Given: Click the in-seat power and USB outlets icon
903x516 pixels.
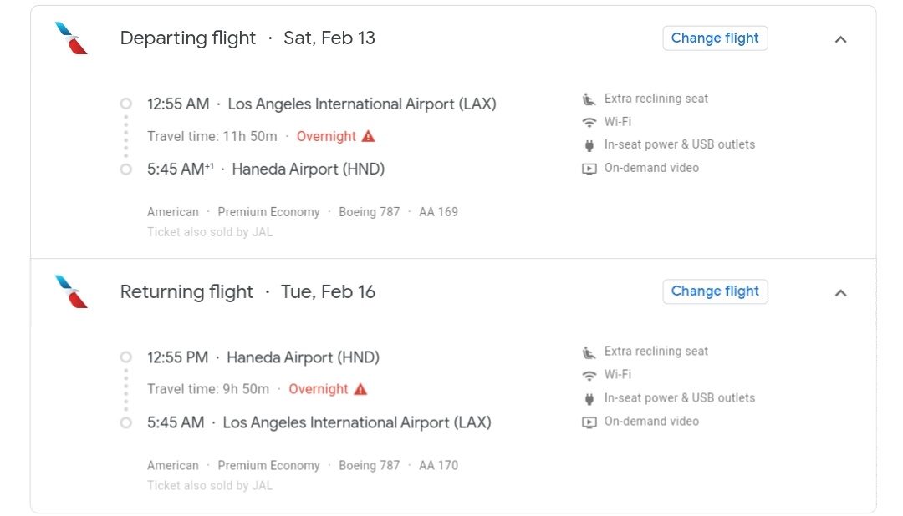Looking at the screenshot, I should [x=589, y=144].
